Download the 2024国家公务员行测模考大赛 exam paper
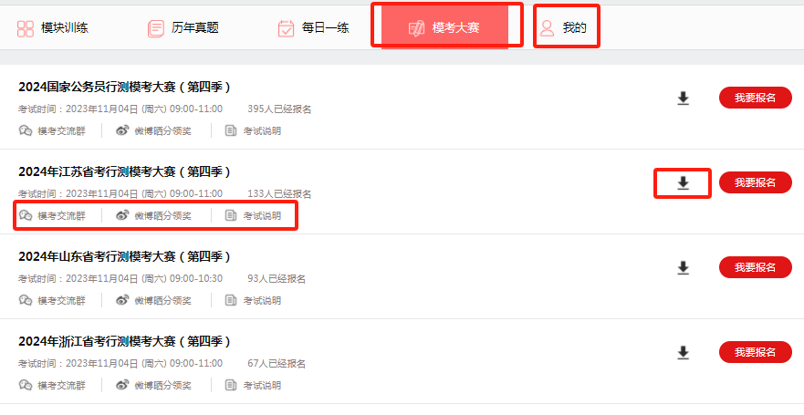 (x=683, y=98)
